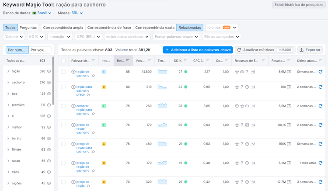Click the 'Exportar' button

click(x=310, y=50)
